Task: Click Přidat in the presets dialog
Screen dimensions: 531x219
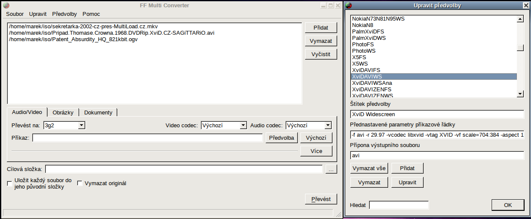Action: point(407,168)
